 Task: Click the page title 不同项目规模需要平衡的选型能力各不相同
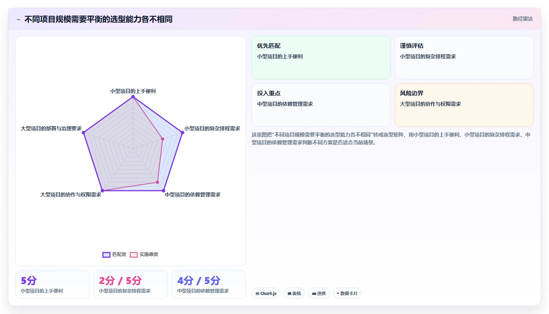98,19
